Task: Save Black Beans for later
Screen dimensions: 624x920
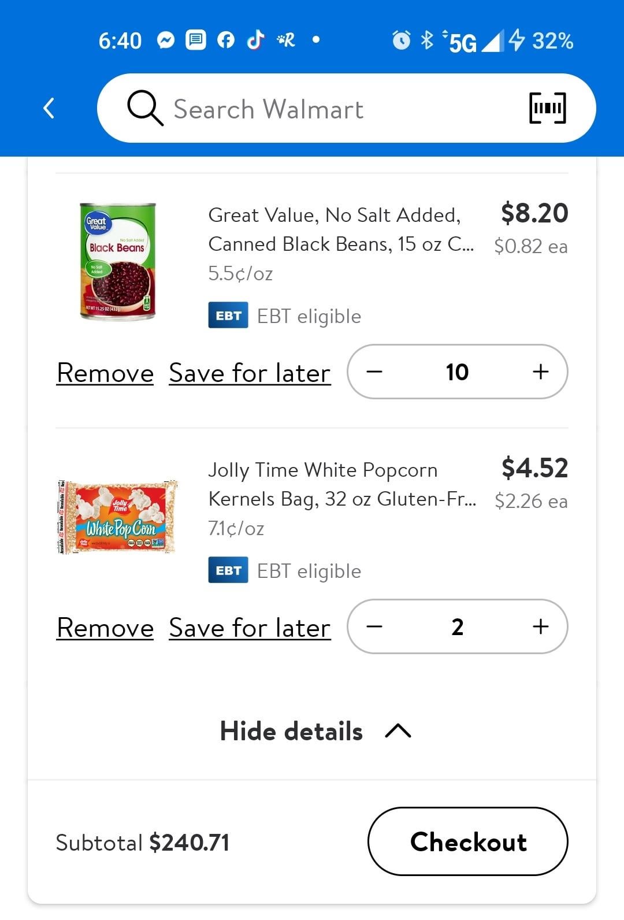Action: click(250, 373)
